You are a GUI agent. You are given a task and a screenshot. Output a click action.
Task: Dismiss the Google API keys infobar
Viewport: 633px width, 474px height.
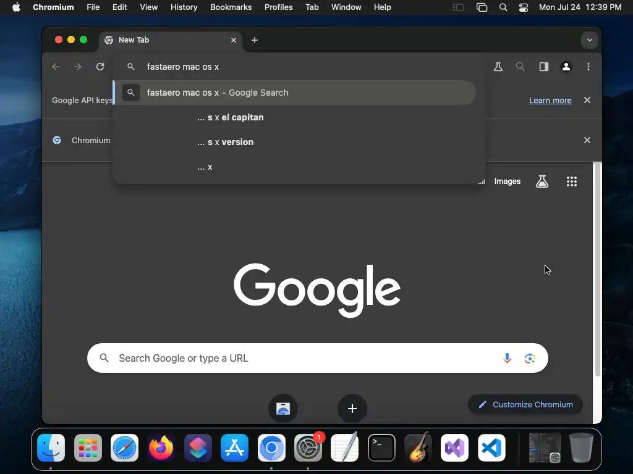(587, 100)
